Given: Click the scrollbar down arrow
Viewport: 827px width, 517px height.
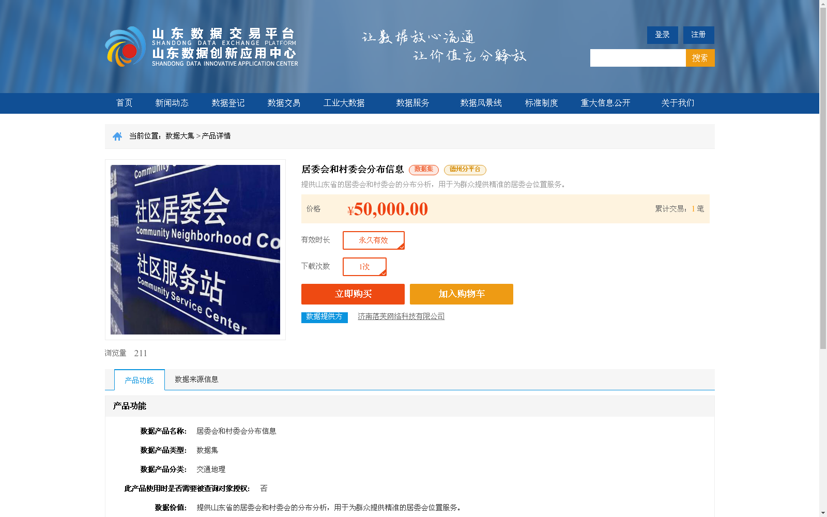Looking at the screenshot, I should [x=823, y=513].
